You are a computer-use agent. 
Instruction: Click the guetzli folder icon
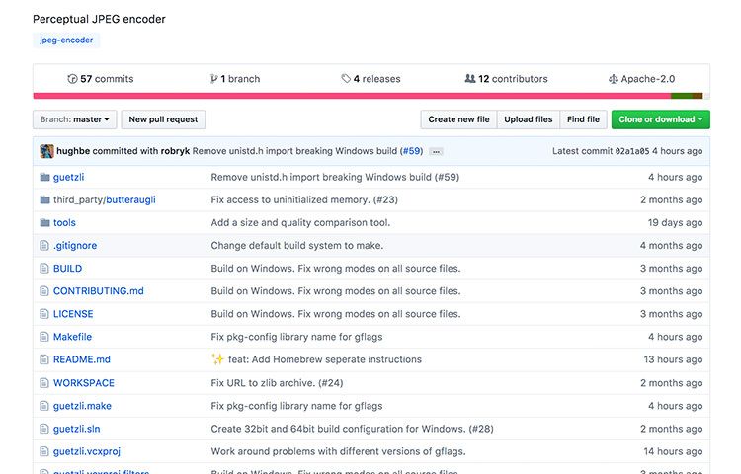[x=44, y=177]
